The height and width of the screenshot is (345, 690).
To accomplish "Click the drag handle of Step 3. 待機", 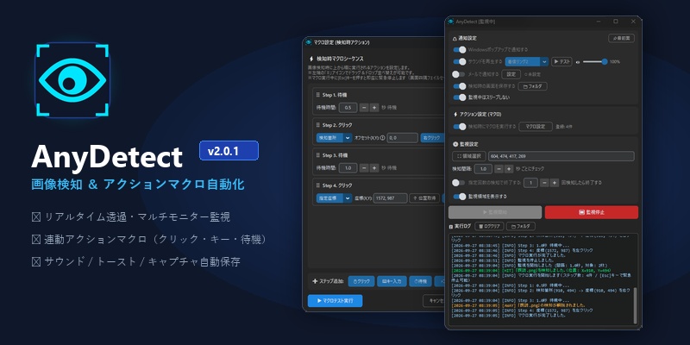I will (x=318, y=155).
